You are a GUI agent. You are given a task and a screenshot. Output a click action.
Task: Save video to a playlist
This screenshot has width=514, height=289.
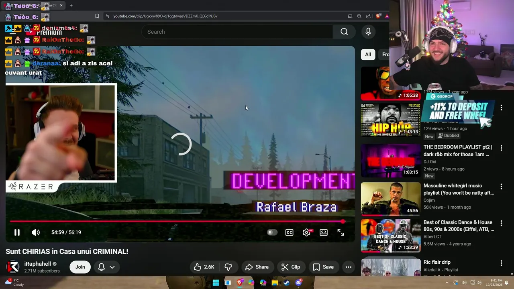[323, 267]
